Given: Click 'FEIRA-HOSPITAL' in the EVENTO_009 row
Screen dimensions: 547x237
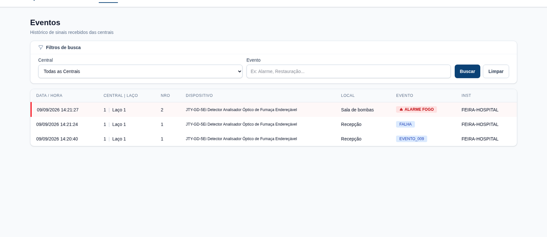Looking at the screenshot, I should (480, 139).
